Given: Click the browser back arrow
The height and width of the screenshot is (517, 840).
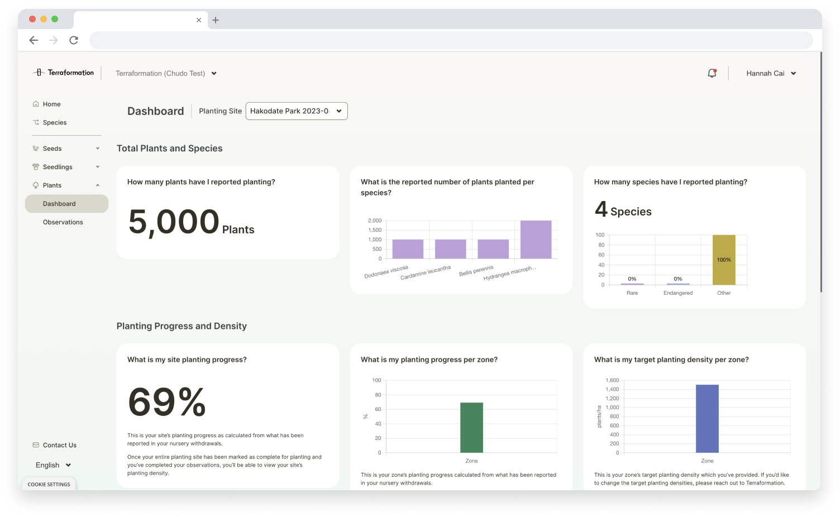Looking at the screenshot, I should (34, 40).
